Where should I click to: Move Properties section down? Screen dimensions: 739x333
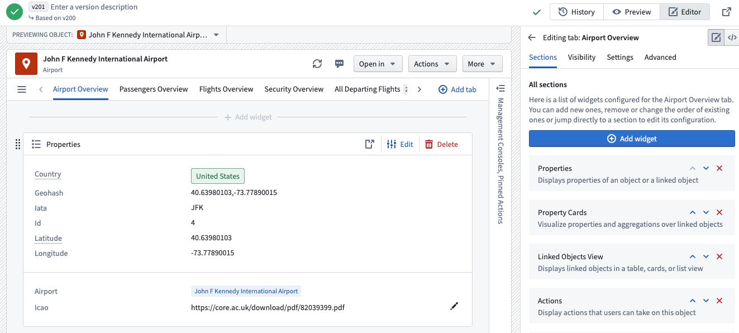pyautogui.click(x=706, y=168)
